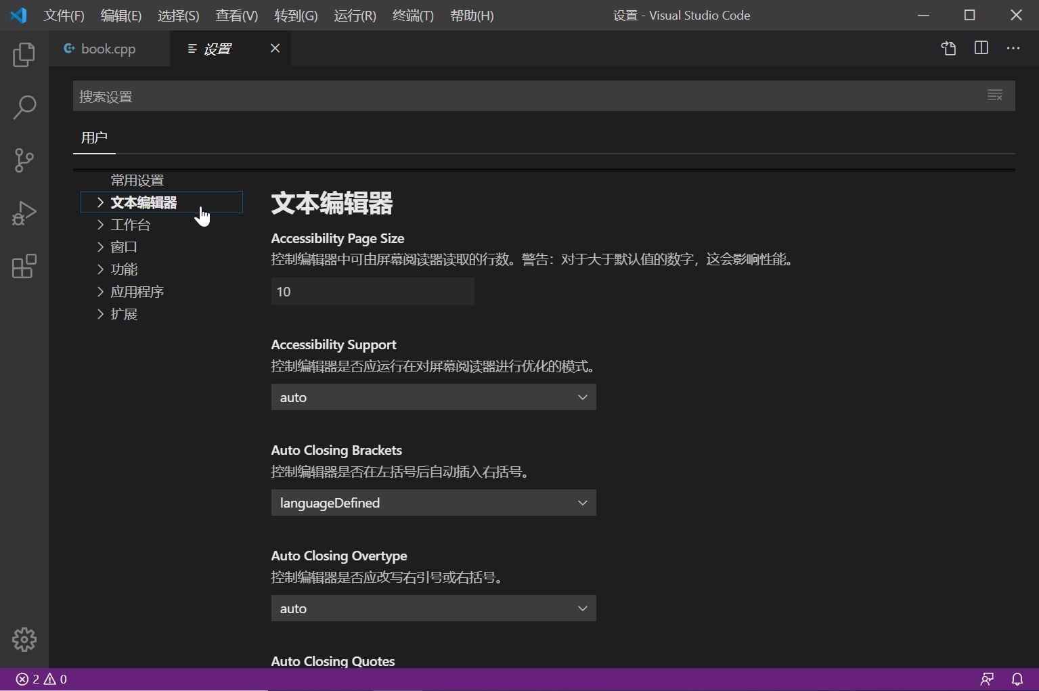
Task: Open notifications bell in status bar
Action: (x=1017, y=679)
